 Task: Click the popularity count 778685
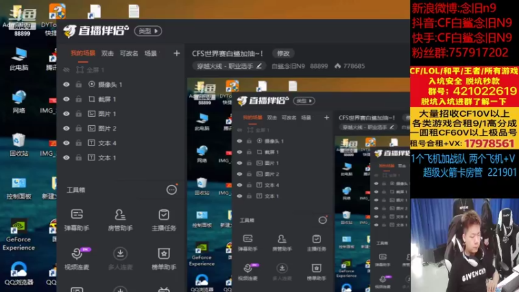click(350, 66)
